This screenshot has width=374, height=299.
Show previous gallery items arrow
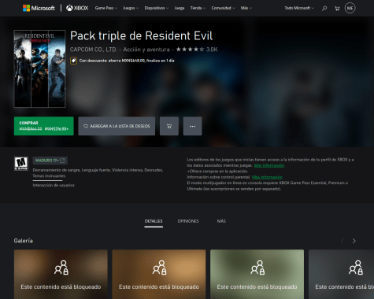click(x=343, y=241)
